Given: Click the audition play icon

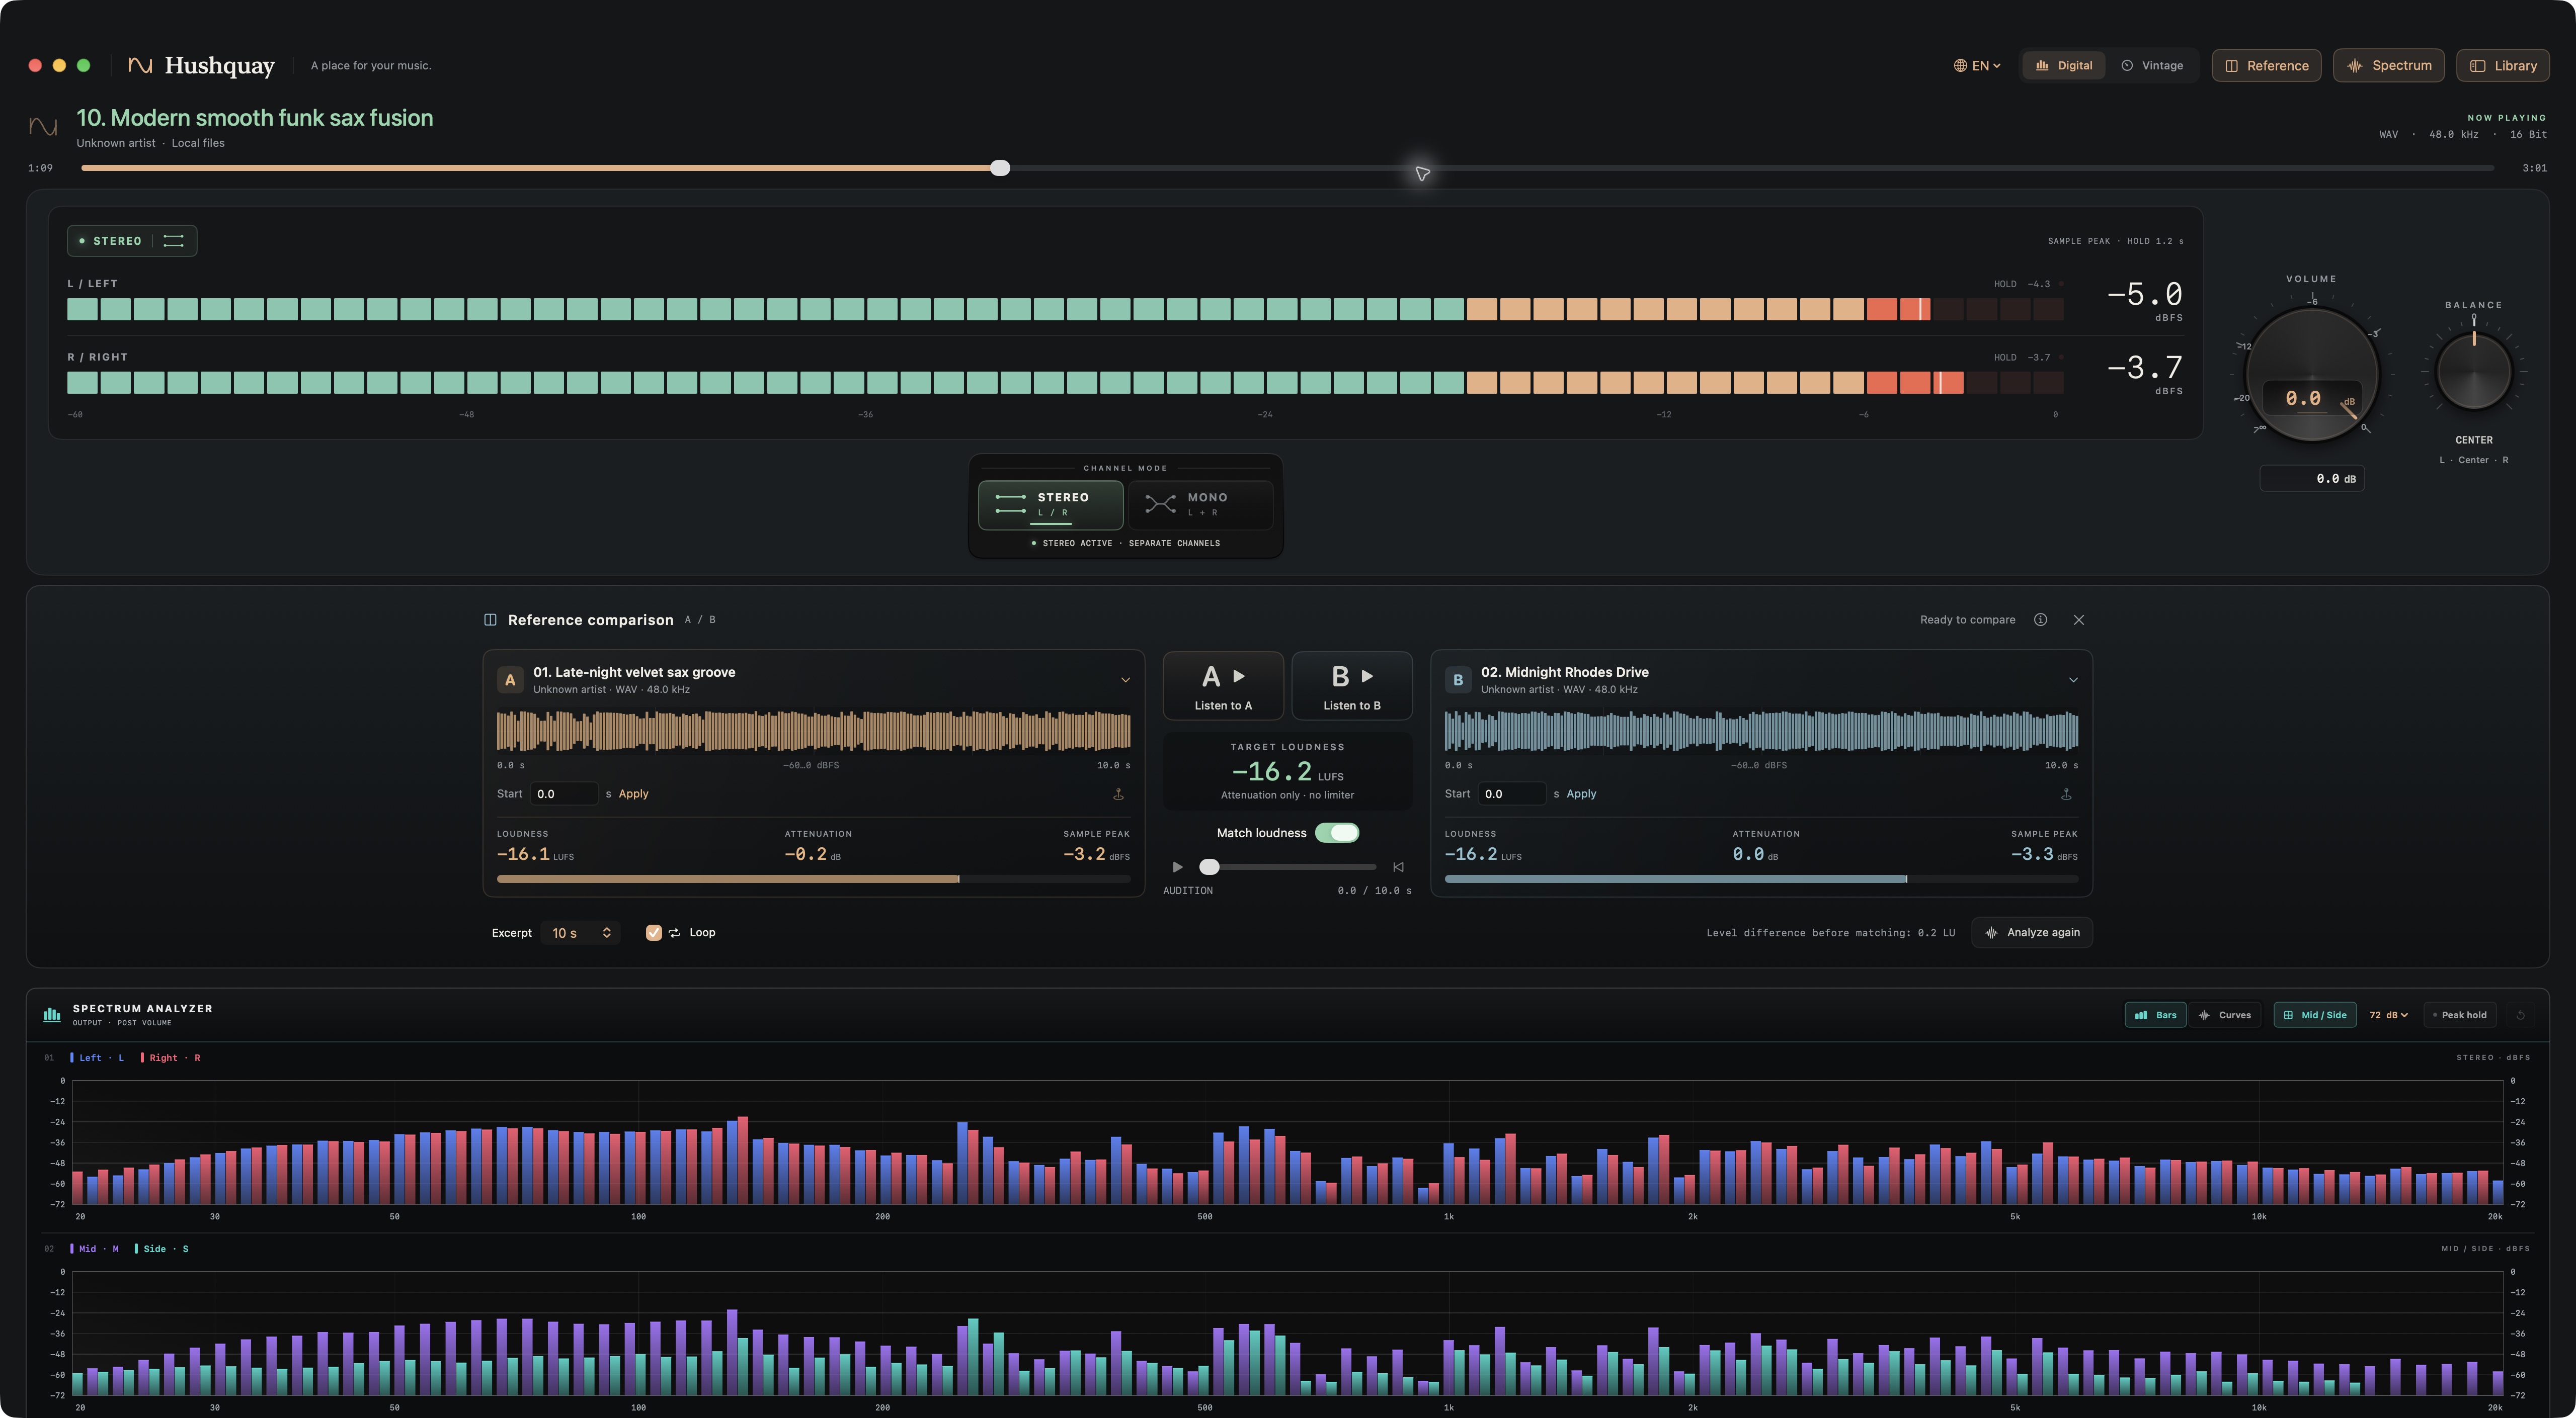Looking at the screenshot, I should coord(1177,867).
